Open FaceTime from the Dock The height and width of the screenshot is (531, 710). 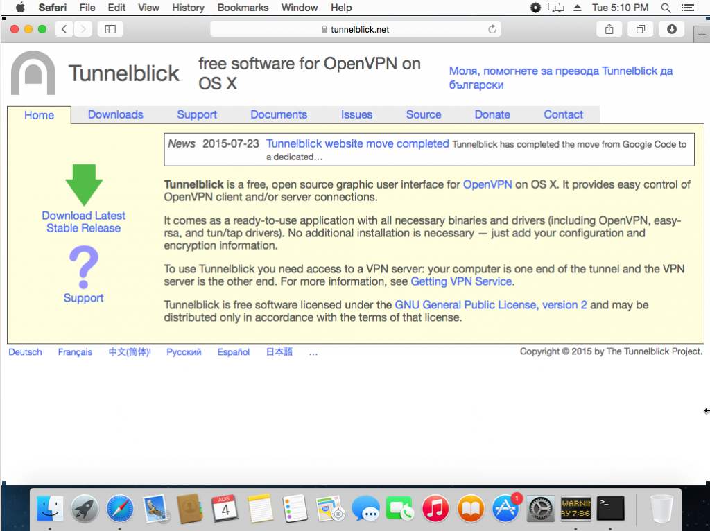click(x=400, y=508)
